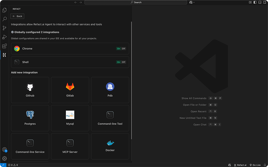Viewport: 268px width, 167px height.
Task: Open the Accounts menu
Action: pos(4,150)
